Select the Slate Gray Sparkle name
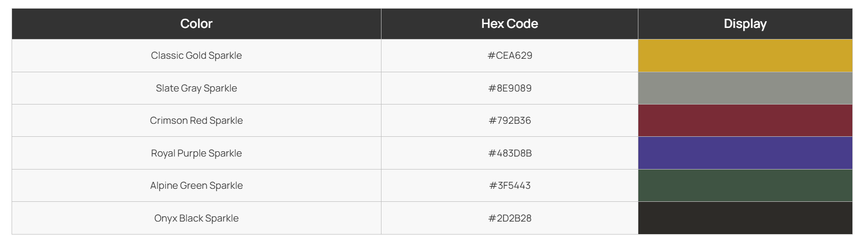Viewport: 861px width, 236px height. (x=197, y=88)
